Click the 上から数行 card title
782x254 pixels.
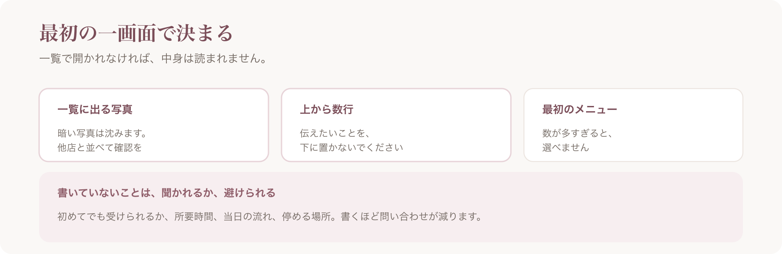tap(327, 109)
